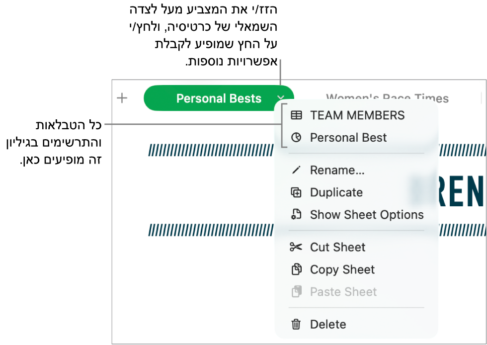Select Cut Sheet menu item
Viewport: 487px width, 345px height.
pos(337,247)
